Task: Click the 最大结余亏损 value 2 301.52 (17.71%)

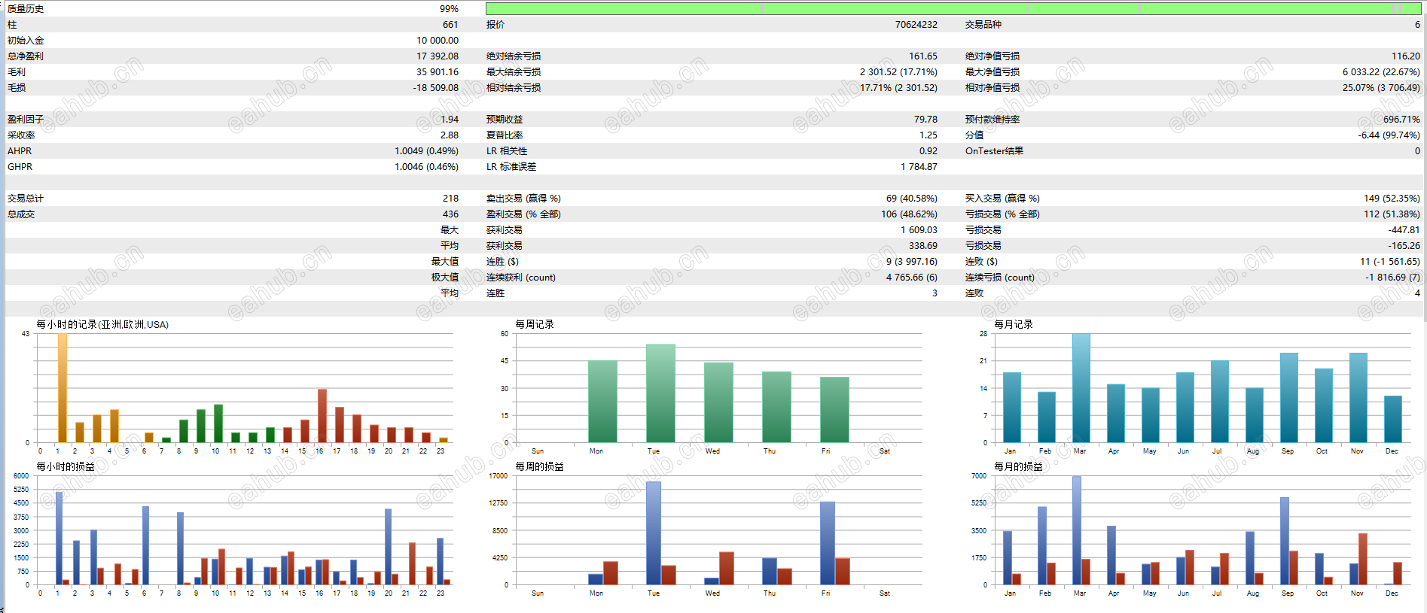Action: 898,72
